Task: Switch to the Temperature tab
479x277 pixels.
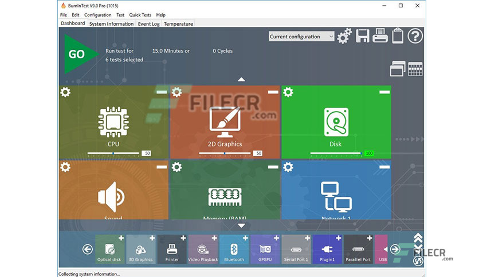Action: pyautogui.click(x=178, y=24)
